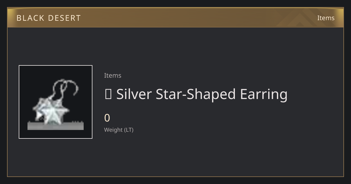Open the Items link in the header
This screenshot has width=351, height=184.
[326, 18]
